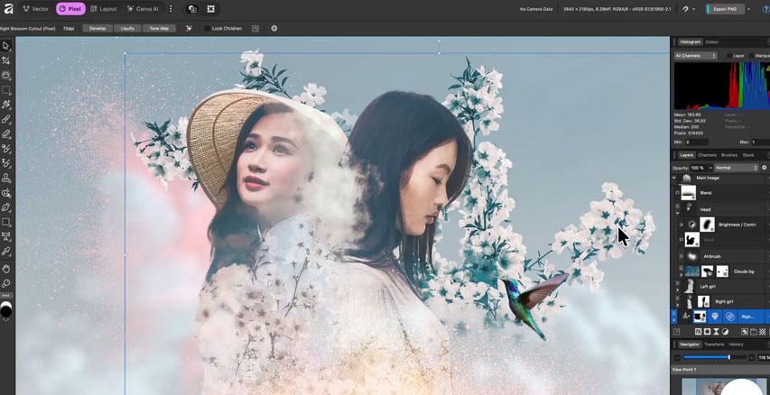
Task: Add live filter using hourglass icon
Action: (x=716, y=332)
